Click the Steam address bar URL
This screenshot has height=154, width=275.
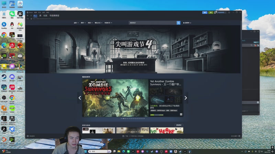click(x=42, y=19)
